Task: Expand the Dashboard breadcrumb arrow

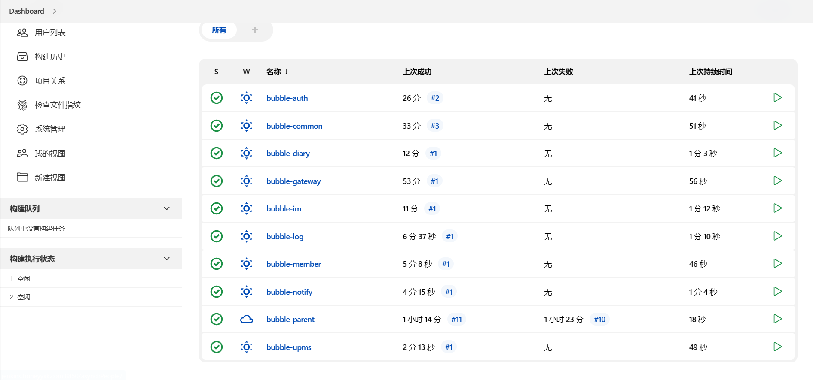Action: 55,11
